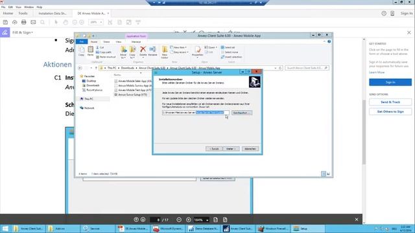This screenshot has height=233, width=415.
Task: Click Cut in the Explorer clipboard group
Action: (x=100, y=47)
